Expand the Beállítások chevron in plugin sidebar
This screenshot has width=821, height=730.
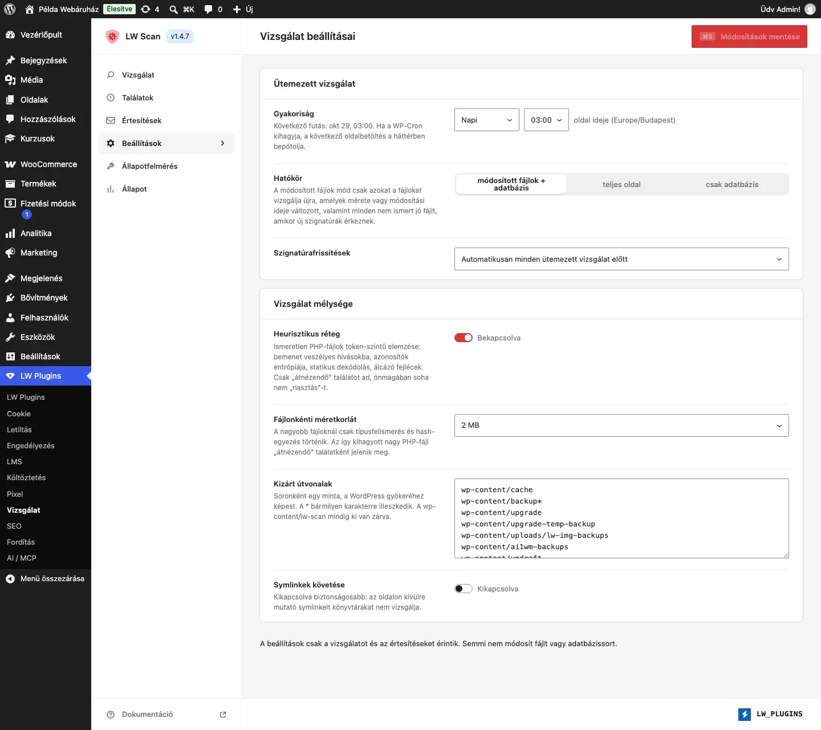(x=222, y=143)
